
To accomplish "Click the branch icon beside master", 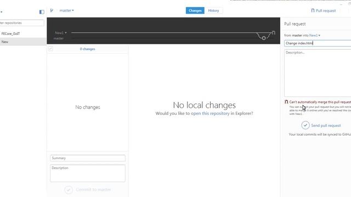I will (52, 10).
